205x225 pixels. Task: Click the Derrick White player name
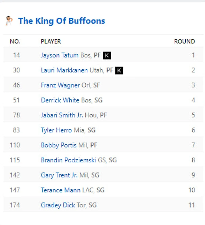pyautogui.click(x=60, y=100)
